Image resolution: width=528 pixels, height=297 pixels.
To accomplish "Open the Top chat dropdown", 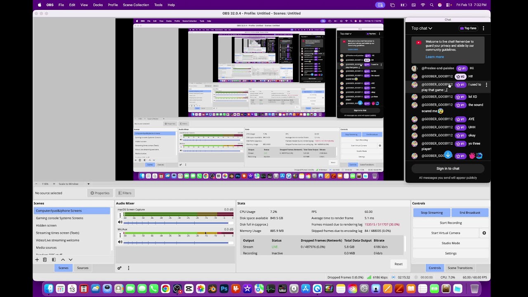I will click(422, 28).
